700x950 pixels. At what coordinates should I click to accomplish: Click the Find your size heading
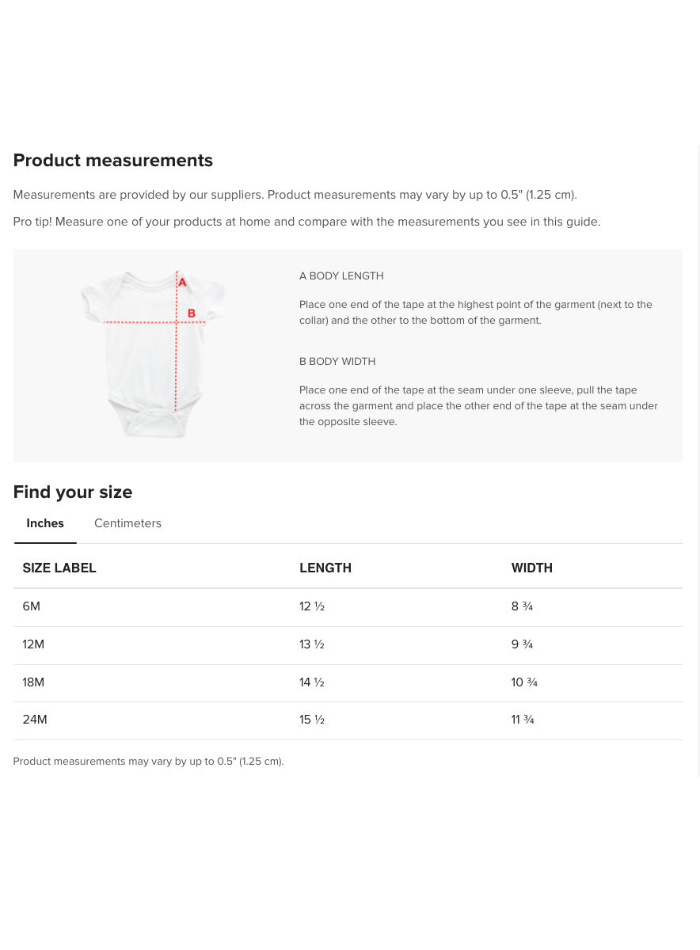(73, 492)
